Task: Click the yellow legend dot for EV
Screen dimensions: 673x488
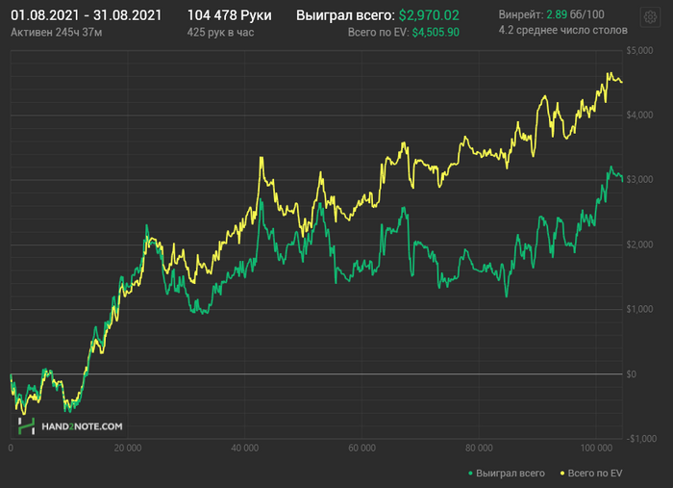Action: (562, 474)
